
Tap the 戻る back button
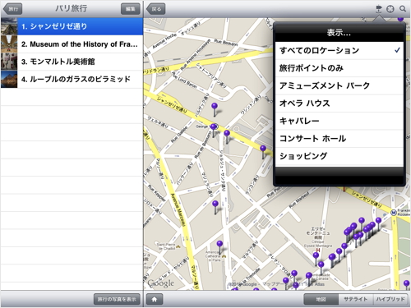coord(156,9)
